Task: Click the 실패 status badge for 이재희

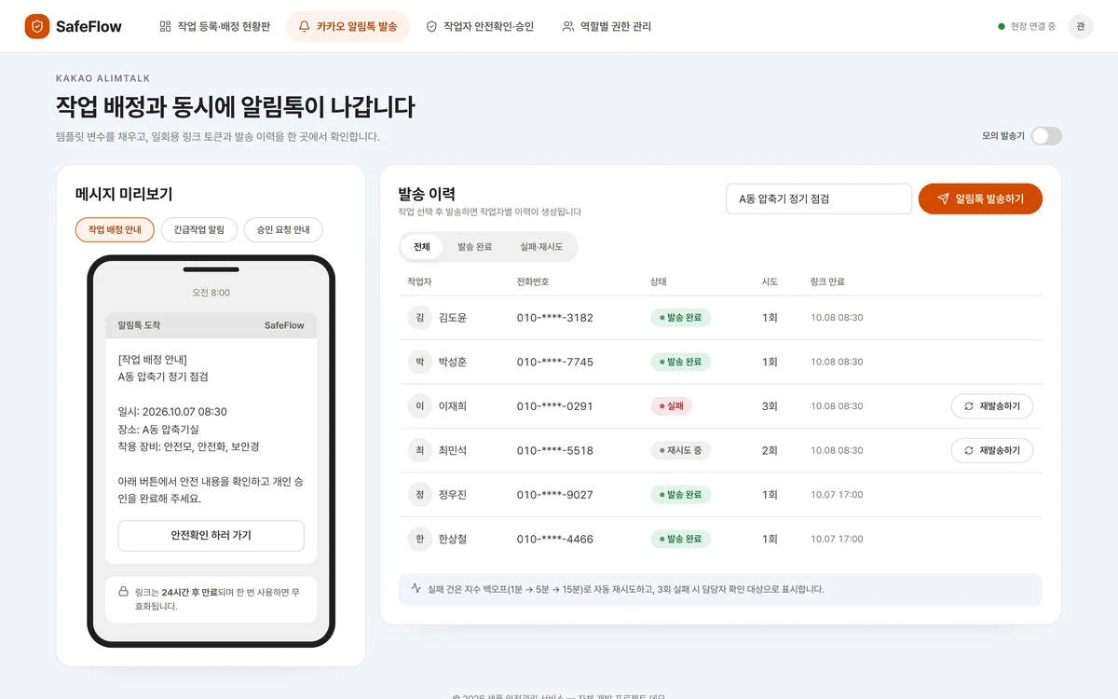Action: pos(671,406)
